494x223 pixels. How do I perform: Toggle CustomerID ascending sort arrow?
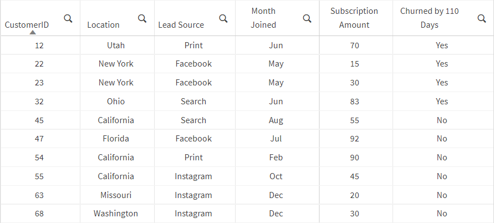click(x=33, y=32)
